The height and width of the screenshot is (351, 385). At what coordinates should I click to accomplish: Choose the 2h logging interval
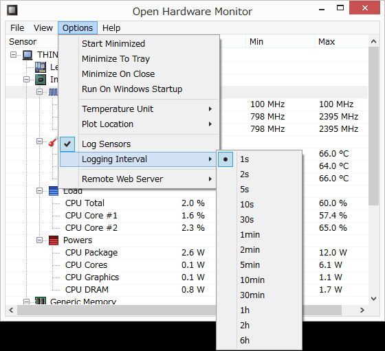tap(259, 326)
